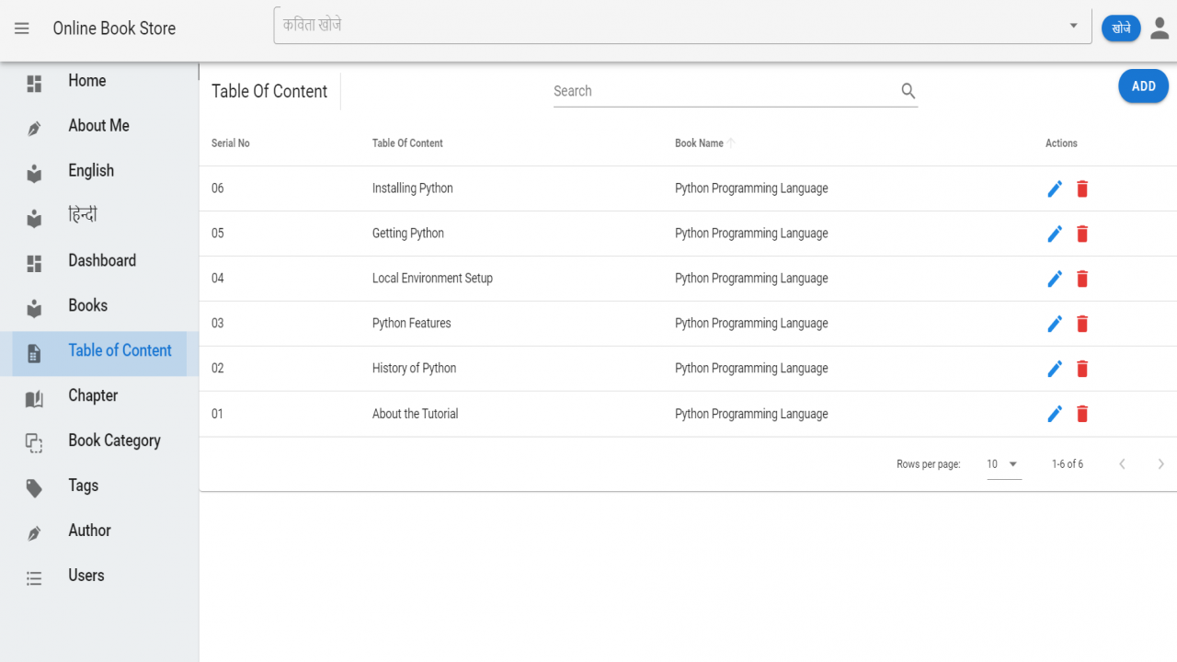Go to previous table page chevron
This screenshot has width=1177, height=662.
[1122, 464]
